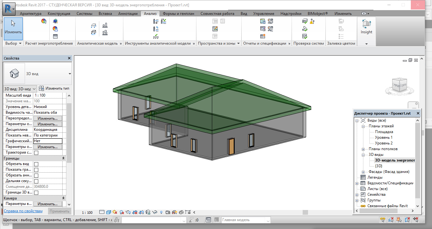Select Уровень 1 floor plan in project browser
The width and height of the screenshot is (432, 229).
(x=384, y=137)
